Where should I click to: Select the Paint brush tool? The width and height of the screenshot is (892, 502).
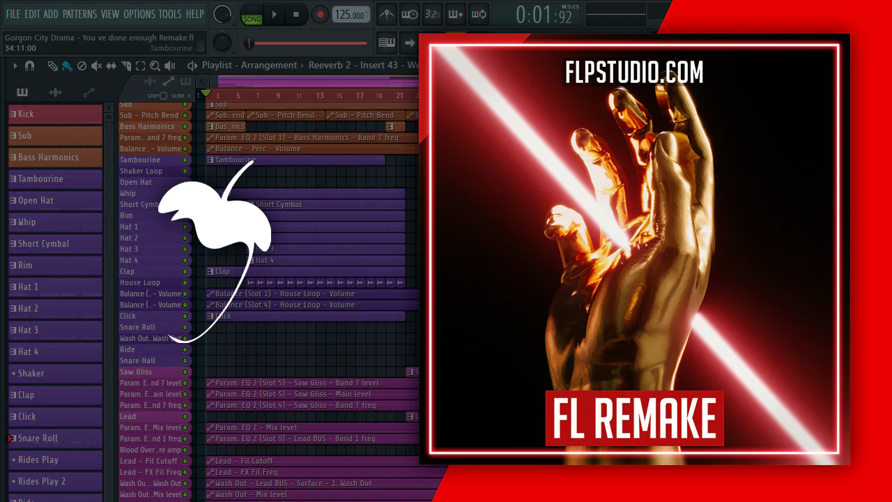(x=67, y=66)
